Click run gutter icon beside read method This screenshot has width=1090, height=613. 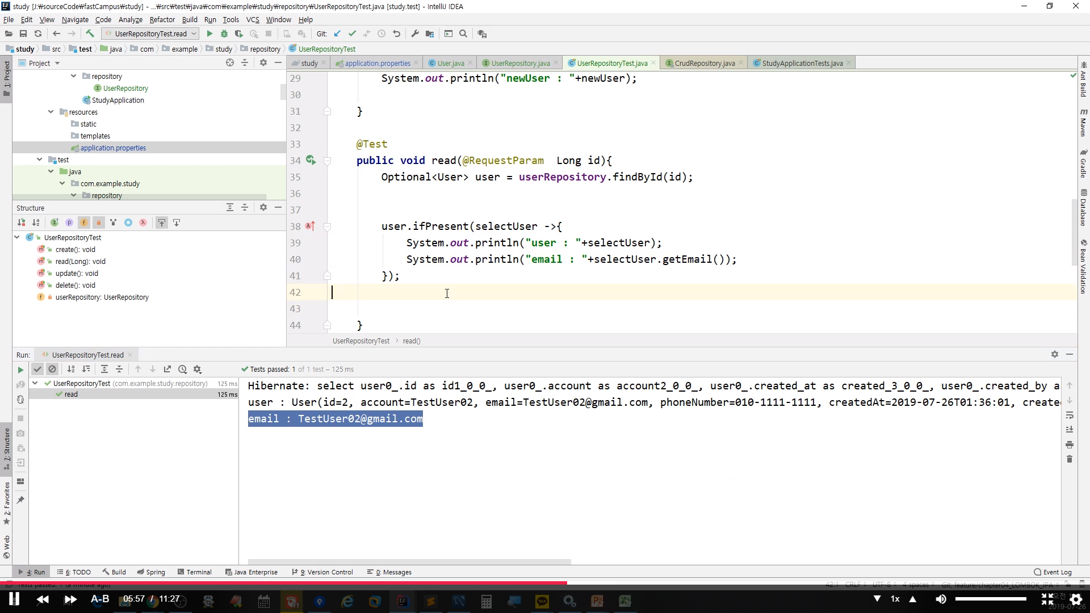coord(311,161)
